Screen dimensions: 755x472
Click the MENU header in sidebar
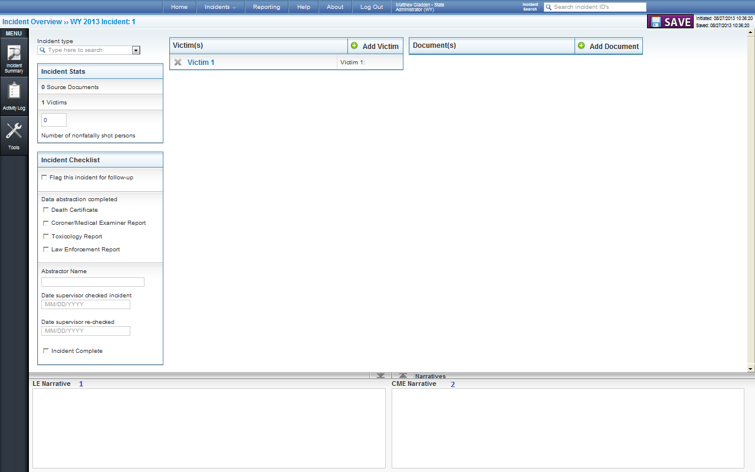[x=14, y=34]
